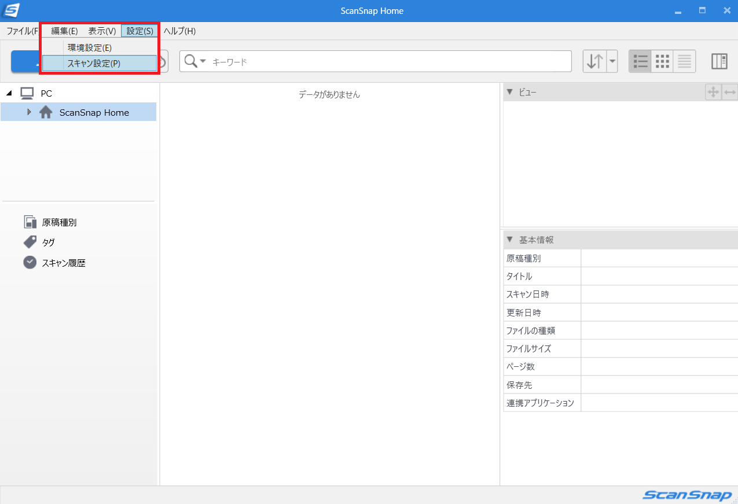
Task: Collapse the 基本情報 panel triangle
Action: click(509, 240)
